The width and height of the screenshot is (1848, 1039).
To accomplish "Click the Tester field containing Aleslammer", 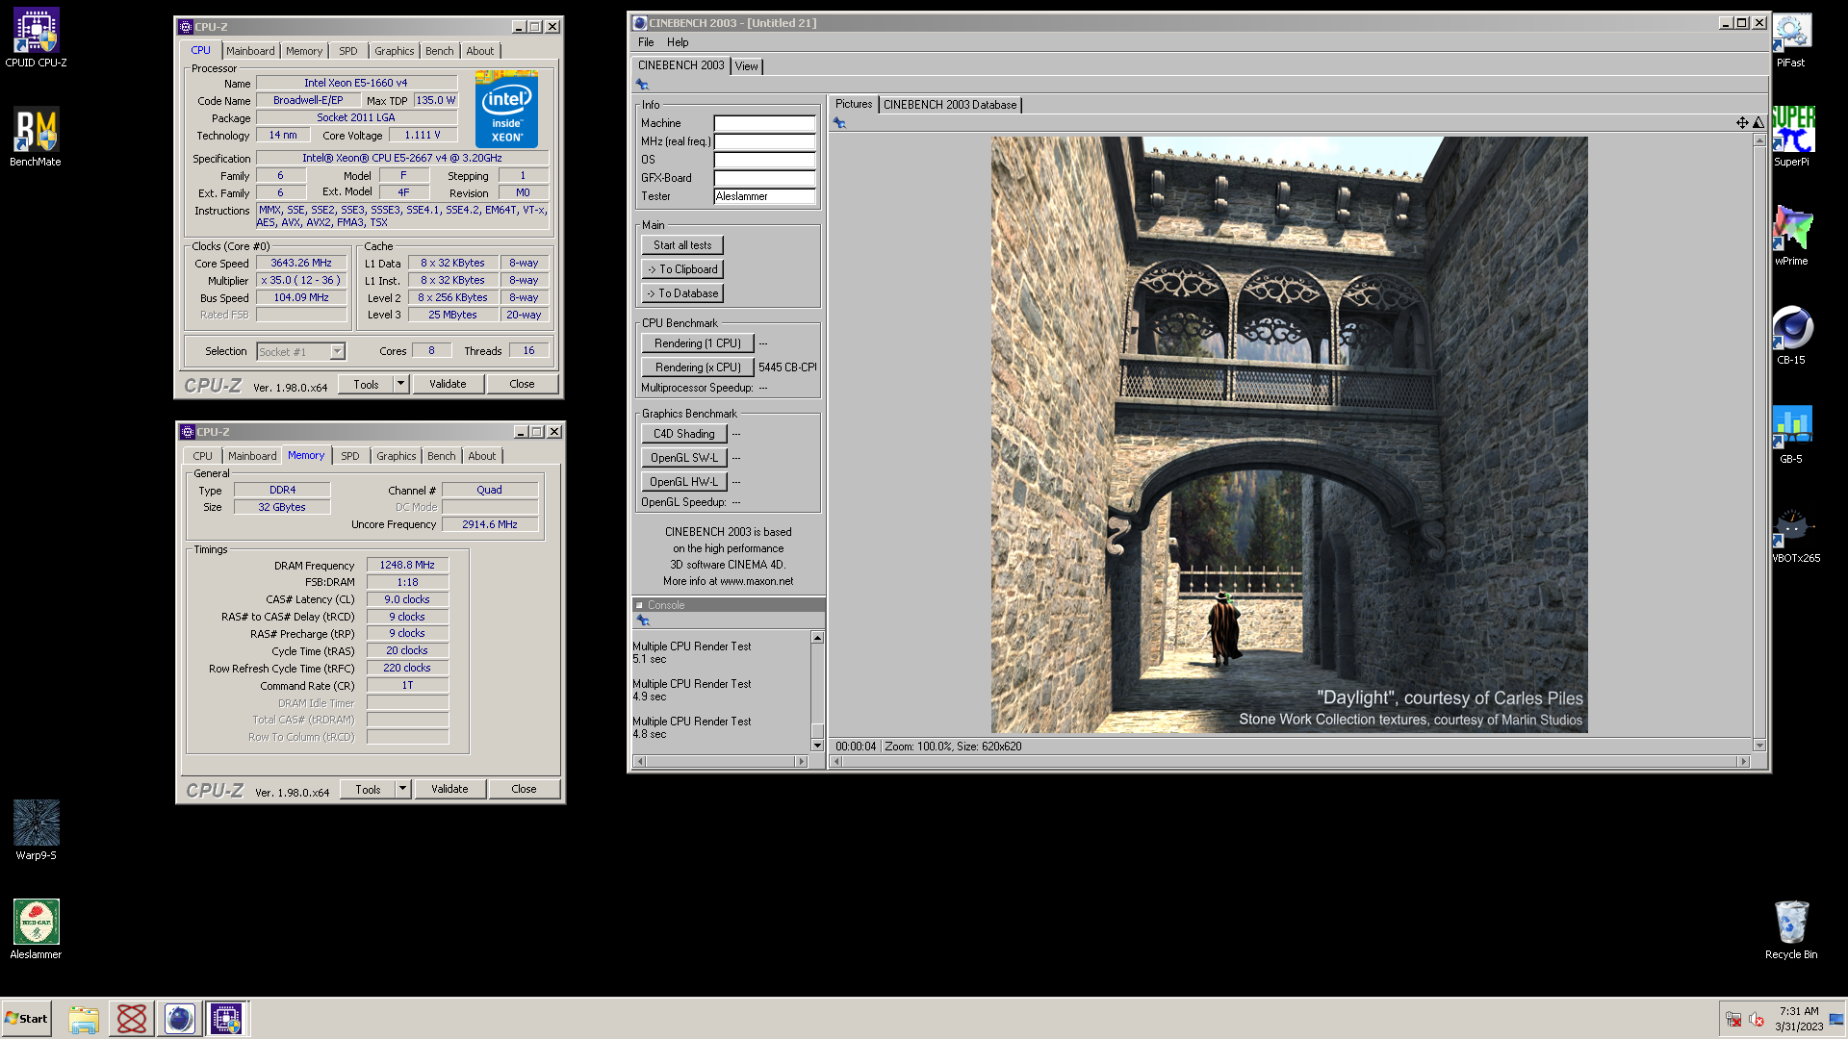I will [x=764, y=196].
